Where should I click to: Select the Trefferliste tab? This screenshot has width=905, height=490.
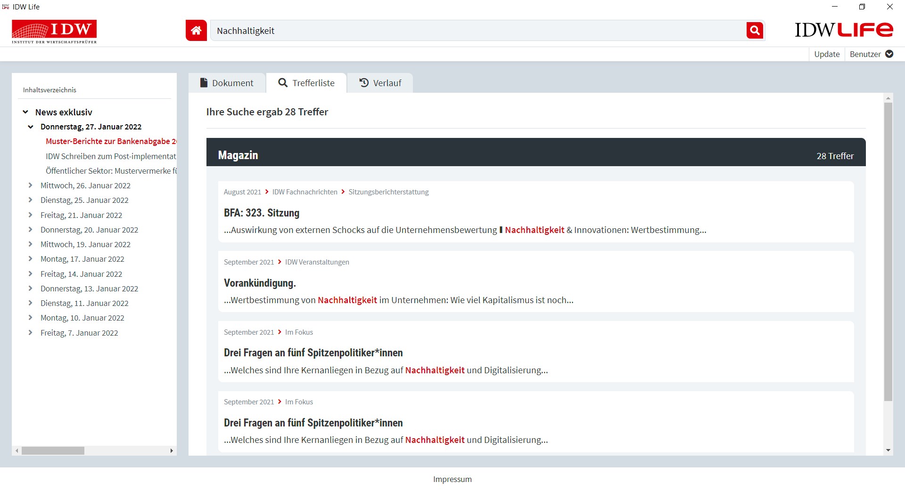[306, 83]
